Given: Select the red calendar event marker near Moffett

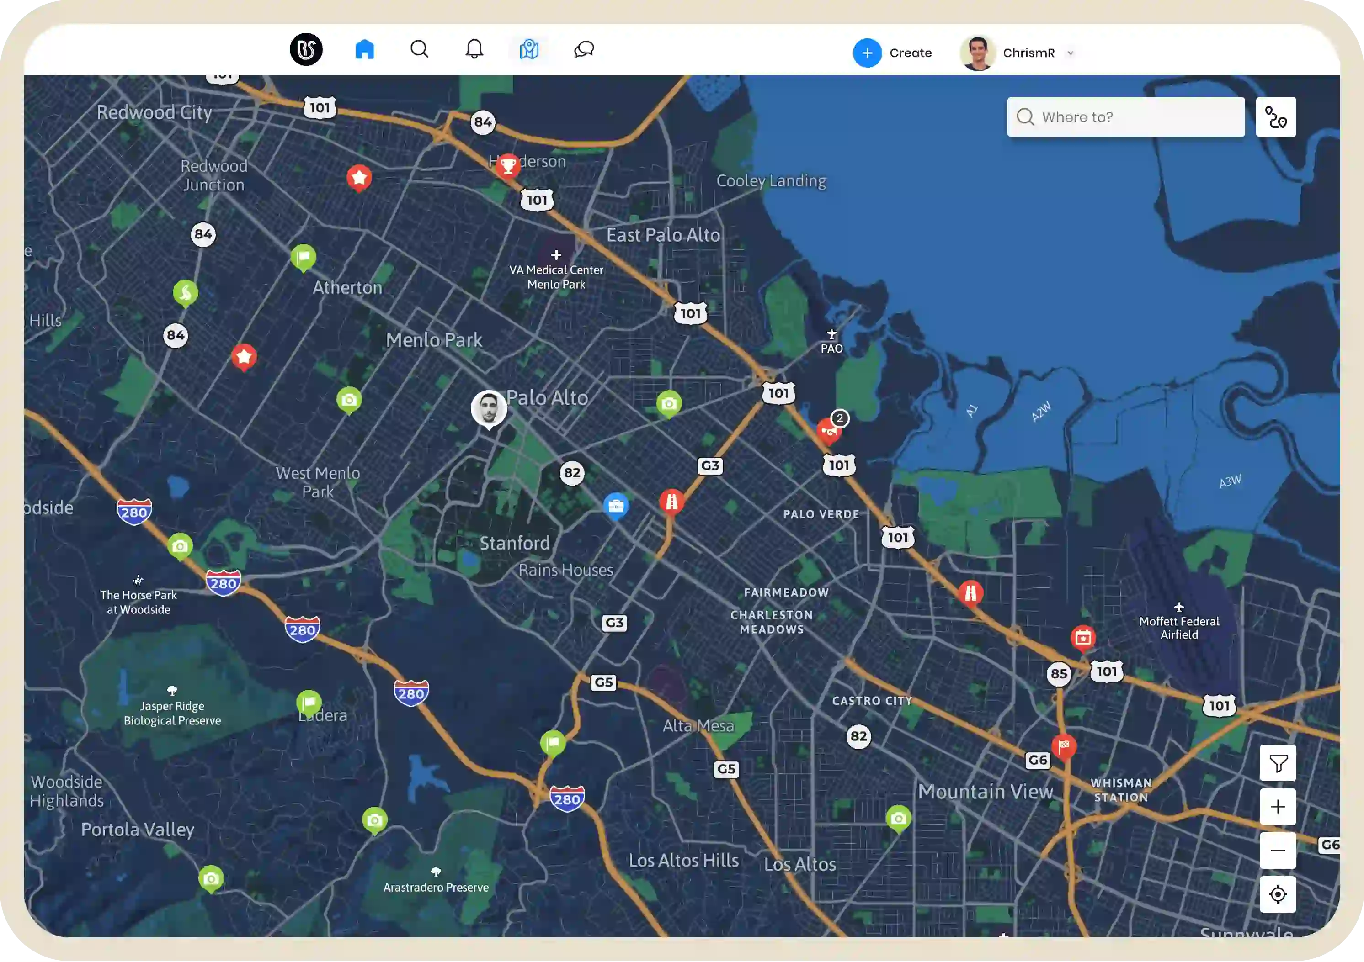Looking at the screenshot, I should (x=1083, y=638).
